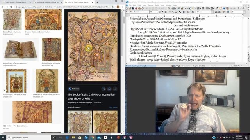The width and height of the screenshot is (250, 140).
Task: Open the Chrome profile avatar
Action: point(118,7)
